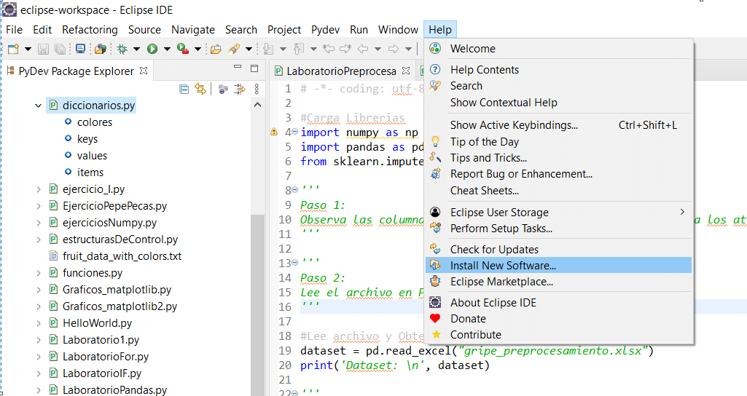Open the Refactoring menu
The image size is (747, 396).
[90, 30]
